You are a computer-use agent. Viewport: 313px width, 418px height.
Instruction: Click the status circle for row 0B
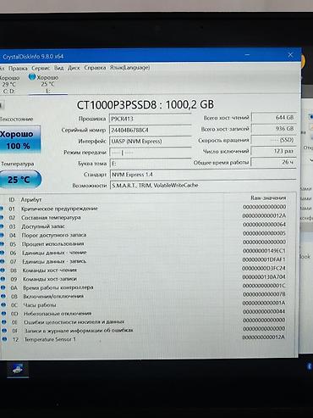[x=3, y=296]
